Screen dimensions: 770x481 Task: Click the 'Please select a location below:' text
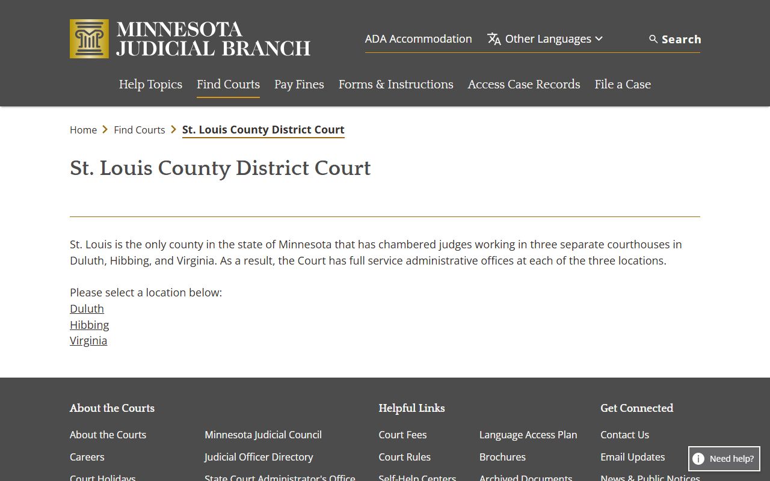pos(146,292)
